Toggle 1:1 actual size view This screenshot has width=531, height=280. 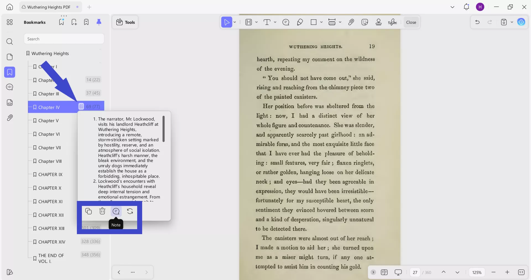click(x=522, y=272)
